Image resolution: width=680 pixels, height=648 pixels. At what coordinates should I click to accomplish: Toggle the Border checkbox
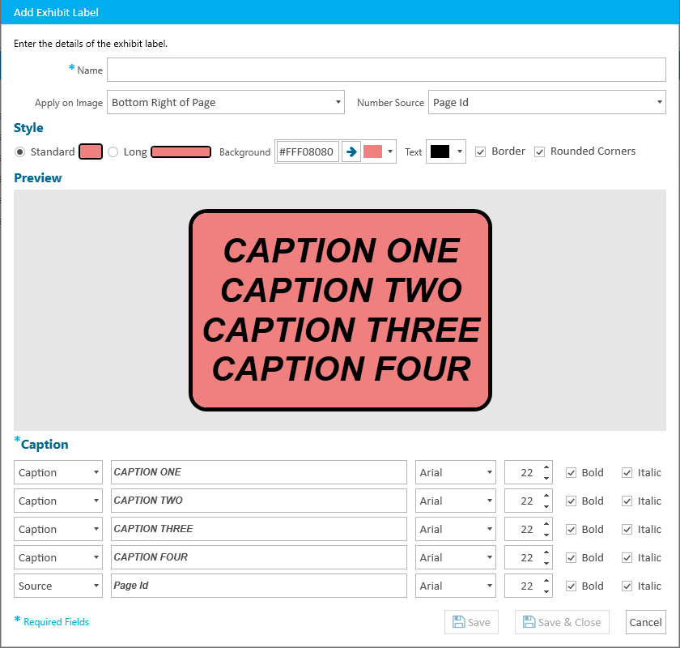pyautogui.click(x=481, y=151)
